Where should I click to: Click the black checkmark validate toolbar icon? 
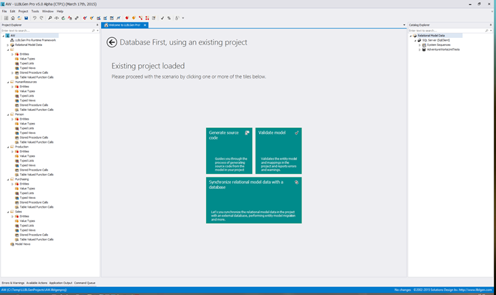tap(162, 18)
